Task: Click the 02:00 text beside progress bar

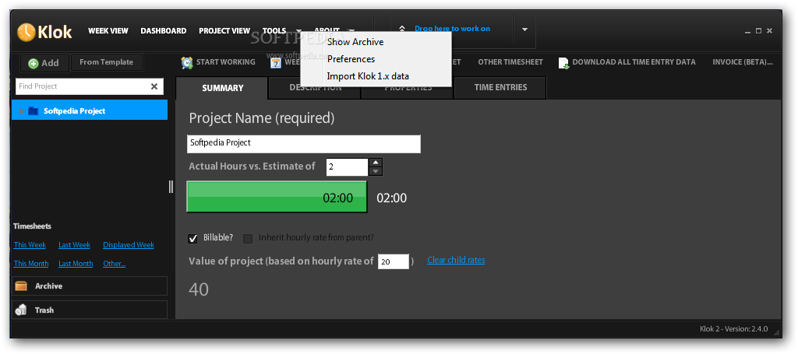Action: point(391,198)
